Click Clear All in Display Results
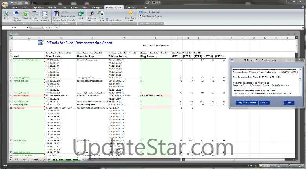The image size is (306, 169). click(x=264, y=103)
